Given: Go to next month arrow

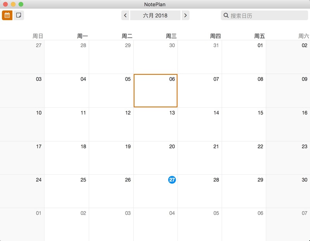Looking at the screenshot, I should click(x=185, y=15).
